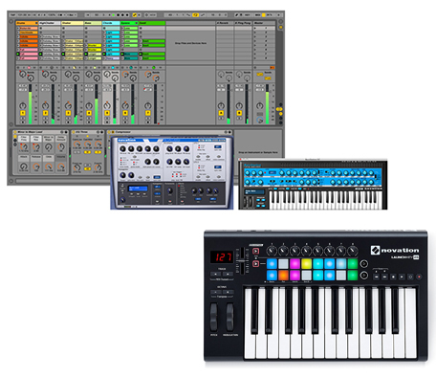Click the vertical fader beside the Launchkey LED display

(242, 260)
